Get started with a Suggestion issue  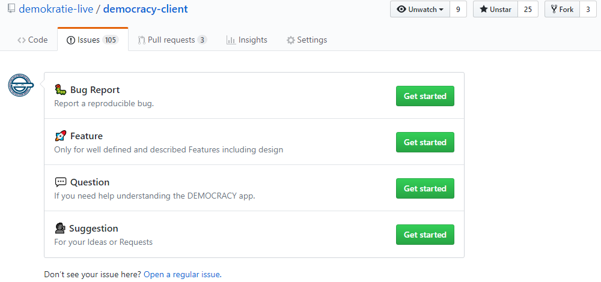[x=425, y=235]
